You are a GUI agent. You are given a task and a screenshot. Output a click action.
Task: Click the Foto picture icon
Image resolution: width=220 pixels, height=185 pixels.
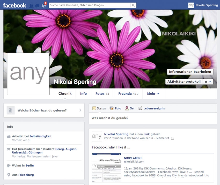(x=112, y=108)
